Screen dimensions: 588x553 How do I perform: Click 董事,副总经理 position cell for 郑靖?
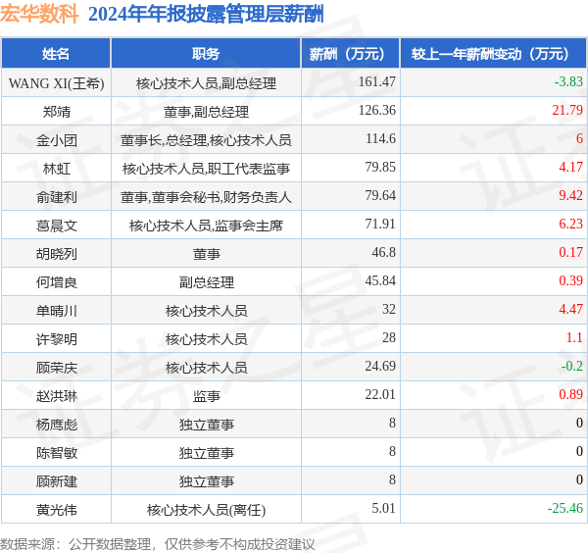206,112
